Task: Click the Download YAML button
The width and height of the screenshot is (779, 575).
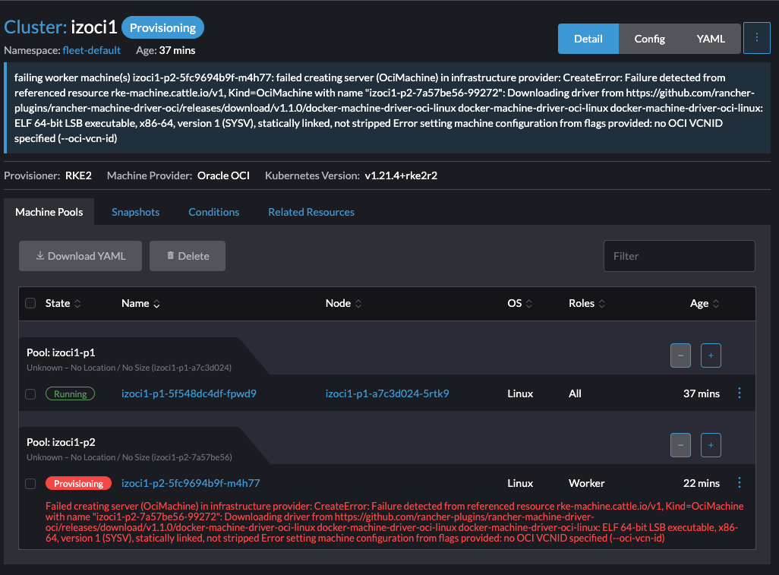Action: [x=80, y=256]
